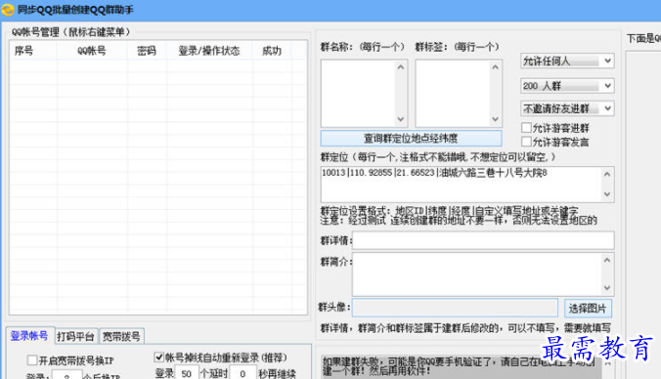Click scroll down arrow of 群标签 box
This screenshot has width=661, height=379.
click(496, 119)
